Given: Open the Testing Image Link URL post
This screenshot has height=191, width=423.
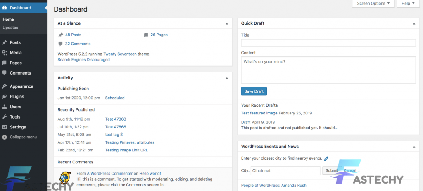Looking at the screenshot, I should tap(126, 150).
